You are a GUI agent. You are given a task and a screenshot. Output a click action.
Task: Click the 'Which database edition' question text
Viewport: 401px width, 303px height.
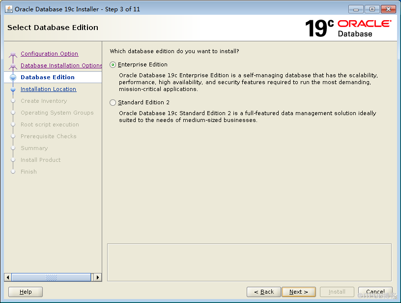(x=174, y=51)
